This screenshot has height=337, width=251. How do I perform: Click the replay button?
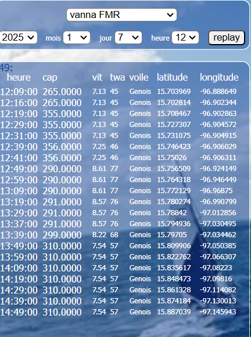(x=227, y=38)
